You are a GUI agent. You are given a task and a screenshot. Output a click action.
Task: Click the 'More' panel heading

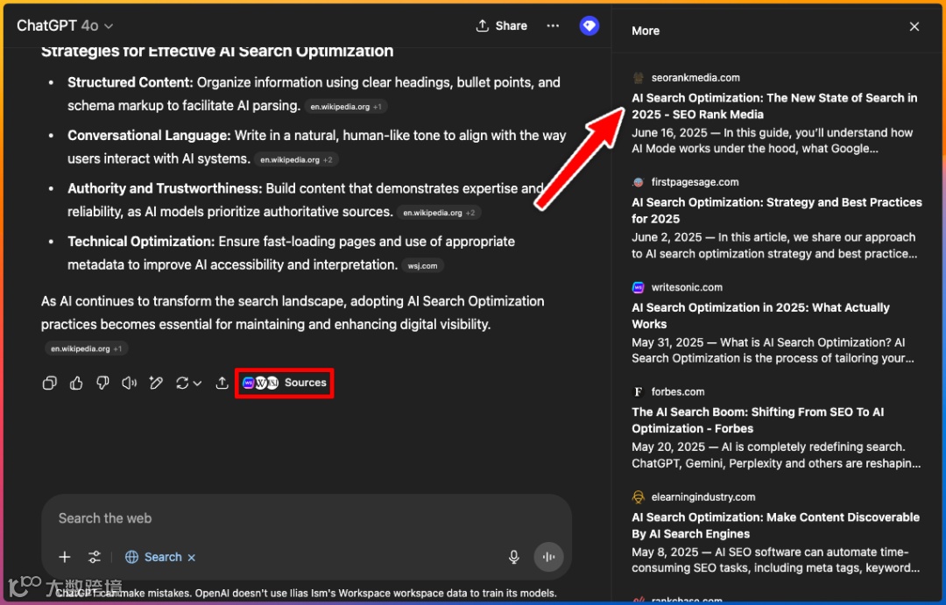point(646,31)
